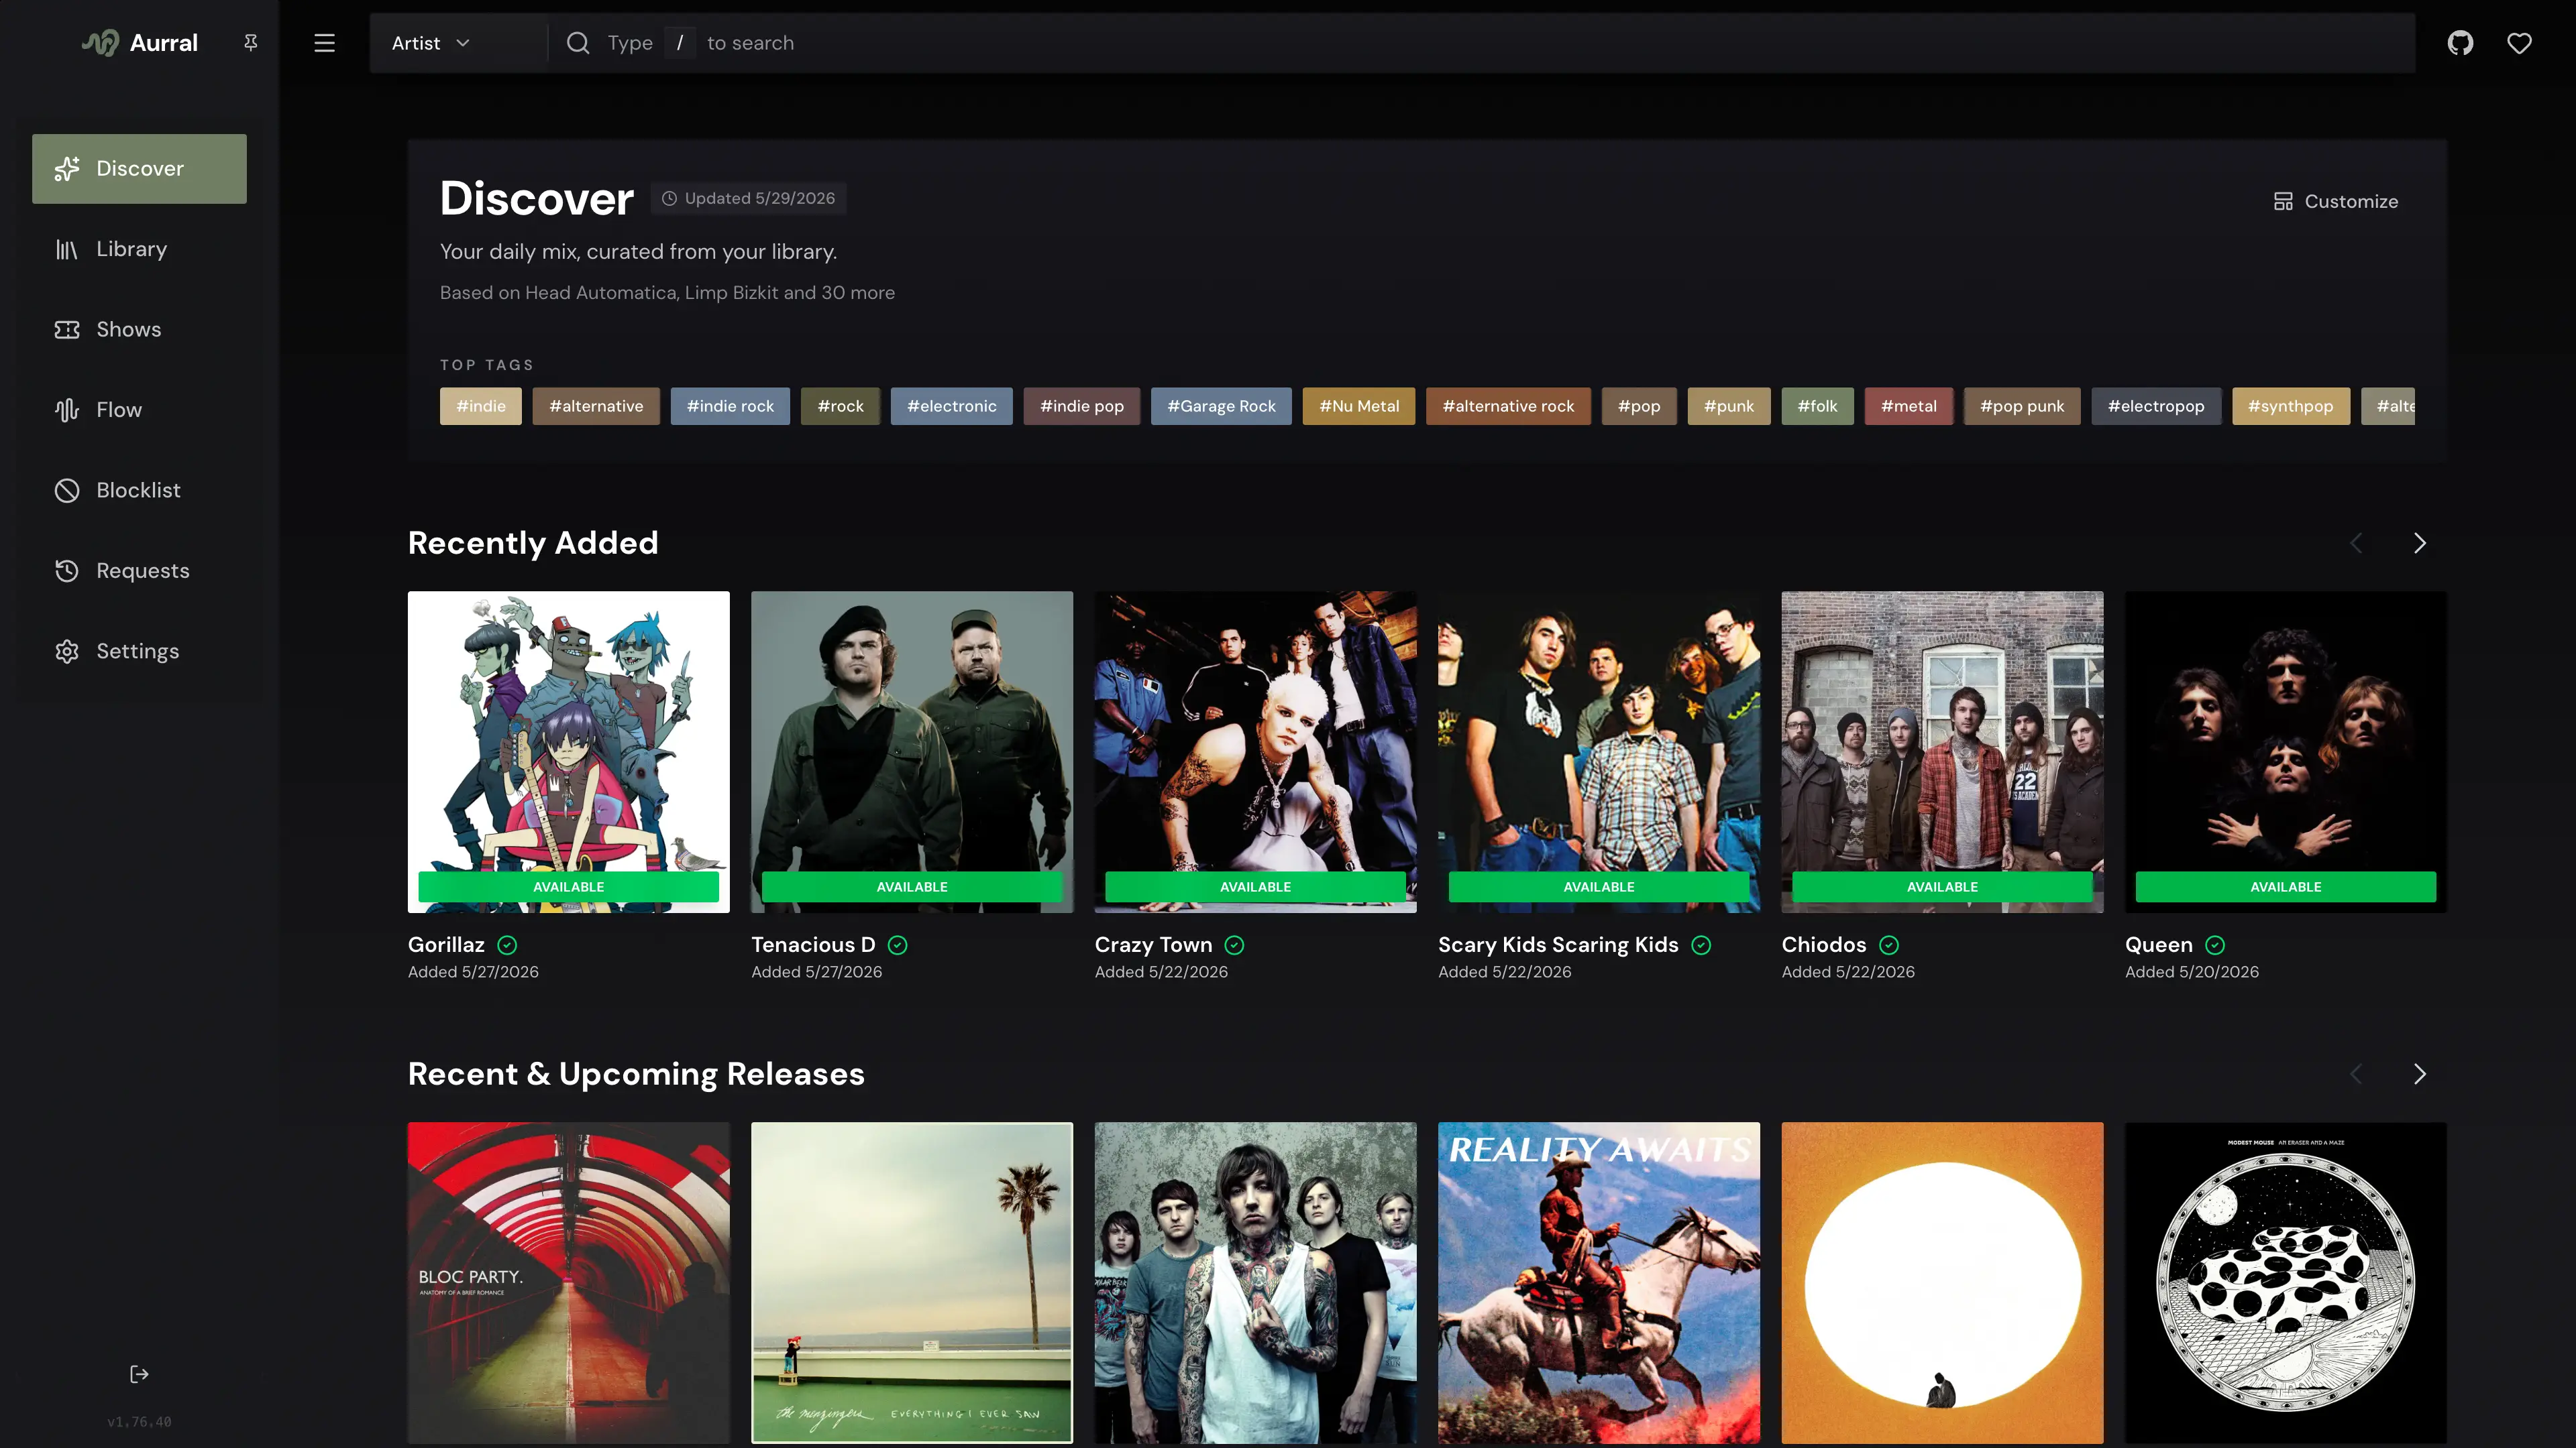Click the check icon beside Crazy Town
Image resolution: width=2576 pixels, height=1448 pixels.
[1235, 945]
